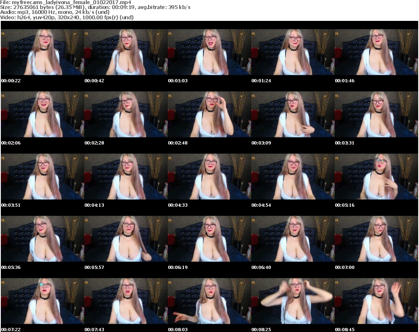Open the thumbnail frame at 00:02:28
This screenshot has height=332, width=419.
pos(126,114)
